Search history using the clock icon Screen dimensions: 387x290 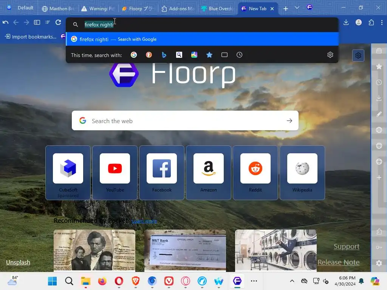pos(239,55)
